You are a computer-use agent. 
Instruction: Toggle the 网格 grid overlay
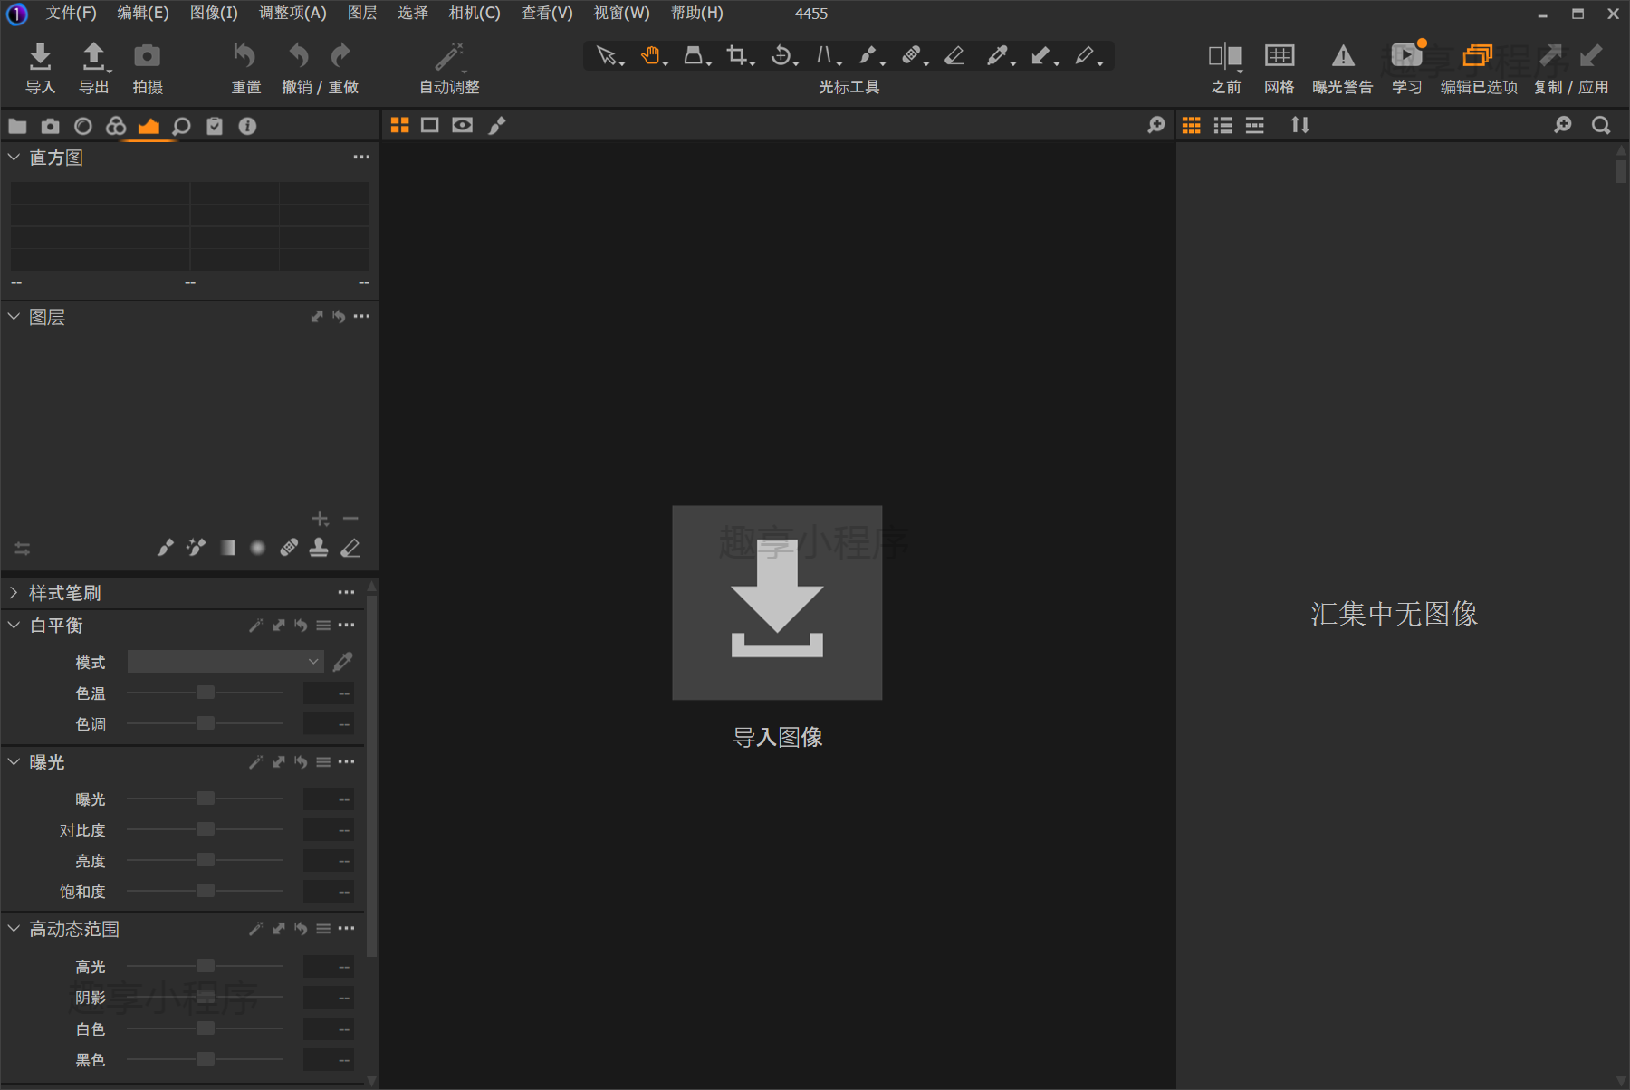1280,56
